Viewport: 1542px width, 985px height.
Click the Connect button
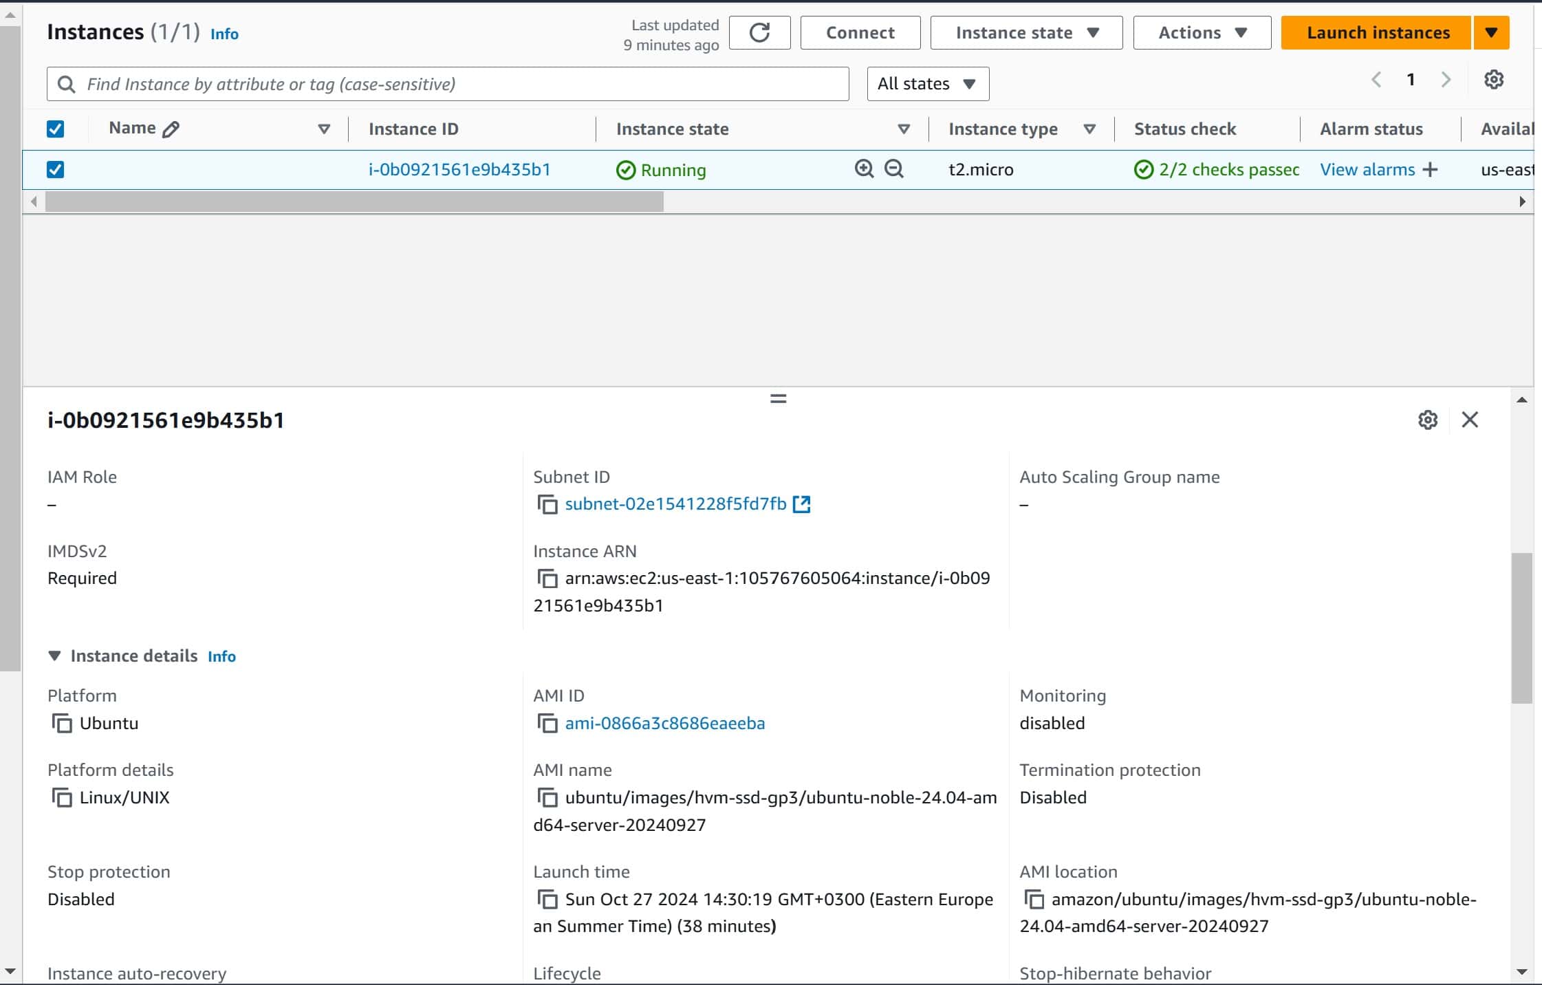[860, 32]
